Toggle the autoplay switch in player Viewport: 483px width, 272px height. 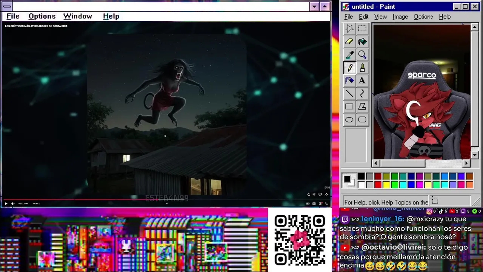[308, 204]
